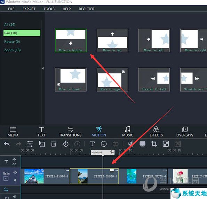Select the Zoom (18) category
The width and height of the screenshot is (207, 199).
point(13,50)
